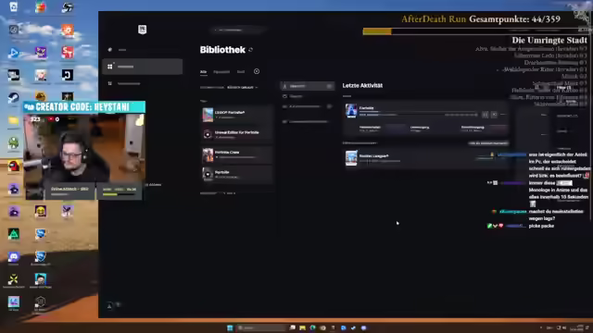
Task: Select the highlighted Bibliothek sidebar item
Action: pos(142,67)
